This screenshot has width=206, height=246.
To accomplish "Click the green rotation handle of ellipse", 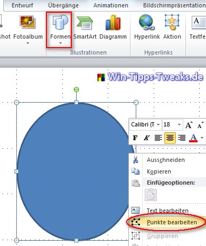I will [x=76, y=89].
